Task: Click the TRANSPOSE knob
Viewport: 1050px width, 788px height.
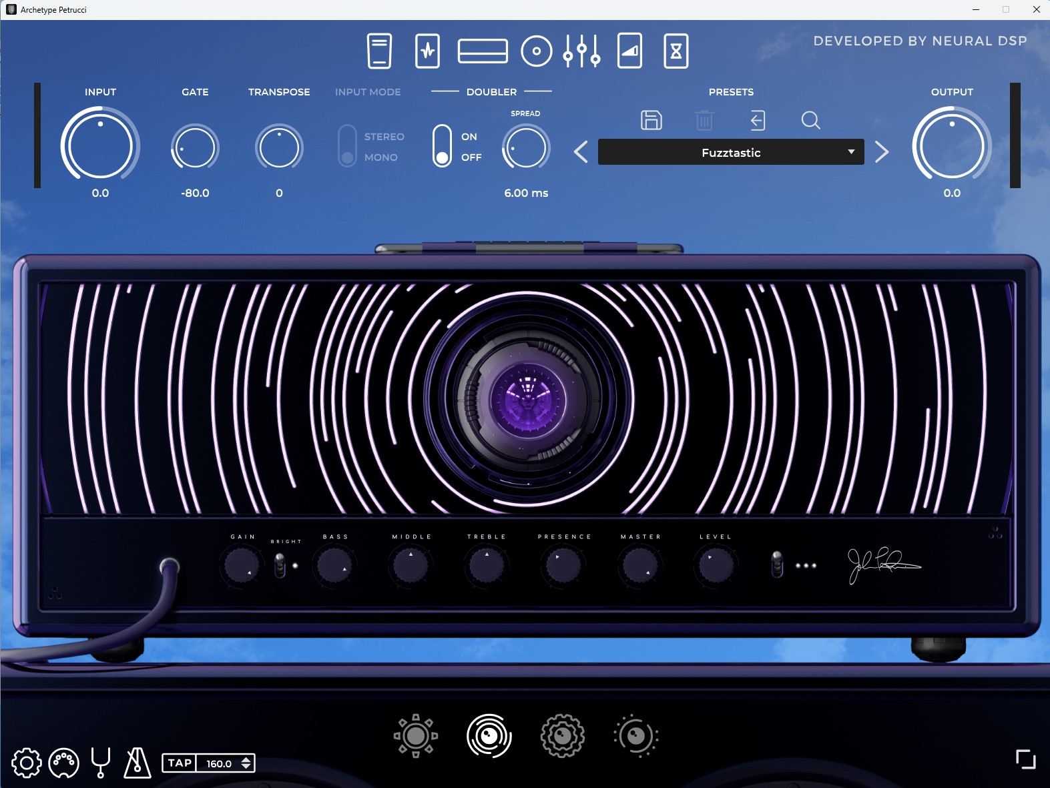Action: coord(279,147)
